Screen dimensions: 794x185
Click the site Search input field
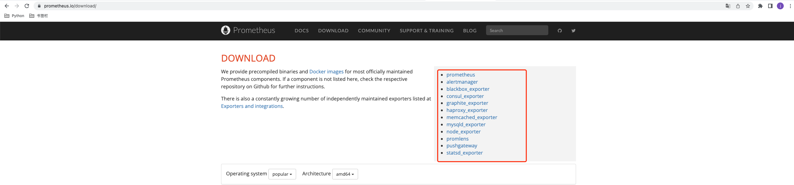517,30
